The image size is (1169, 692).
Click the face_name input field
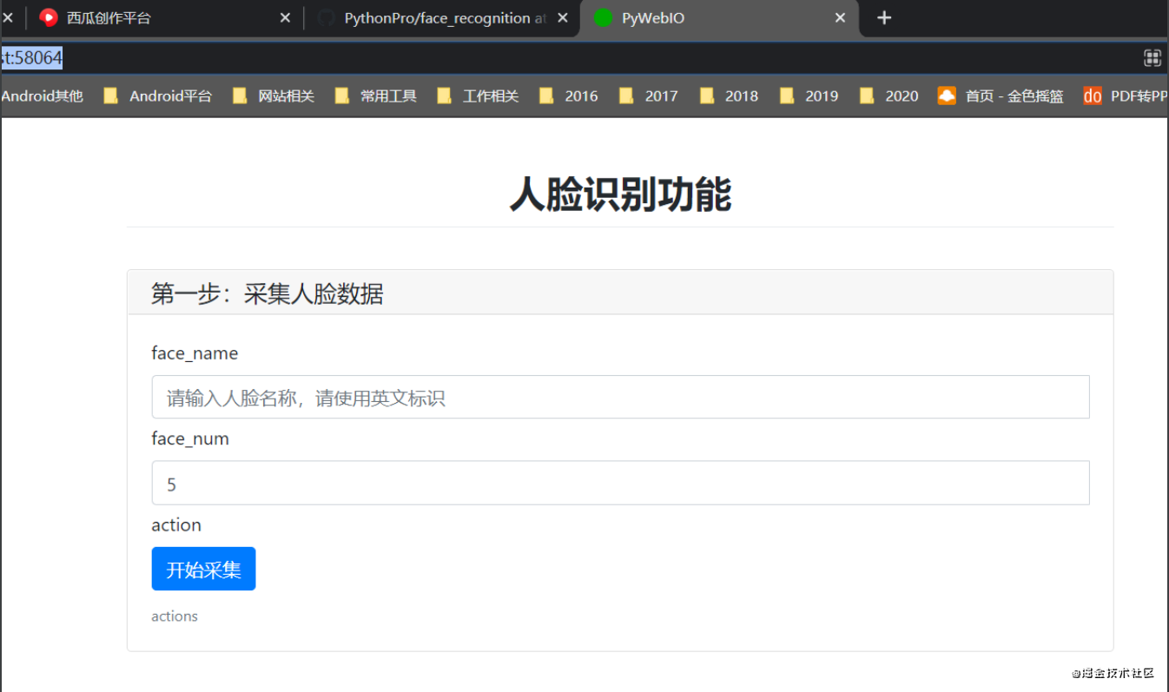tap(620, 398)
